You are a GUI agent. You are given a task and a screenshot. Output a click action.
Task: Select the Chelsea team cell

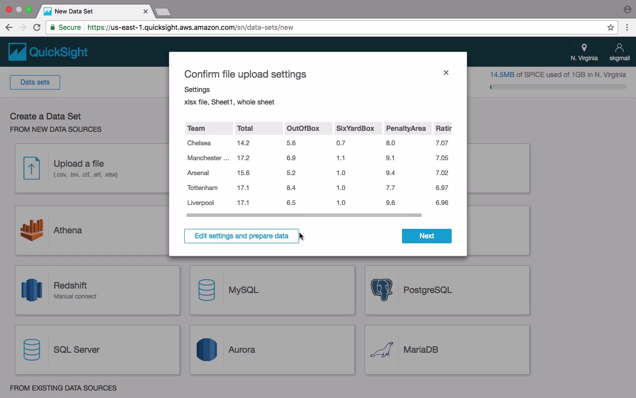199,143
